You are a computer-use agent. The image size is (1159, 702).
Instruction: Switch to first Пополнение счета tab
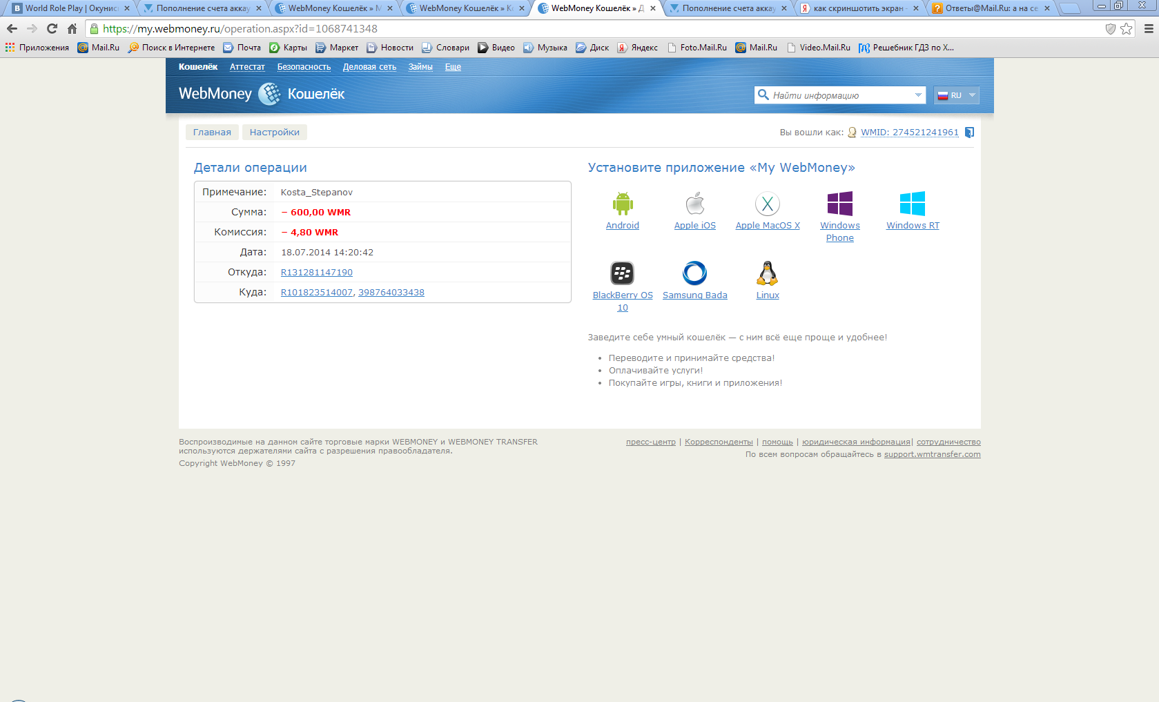pyautogui.click(x=202, y=8)
